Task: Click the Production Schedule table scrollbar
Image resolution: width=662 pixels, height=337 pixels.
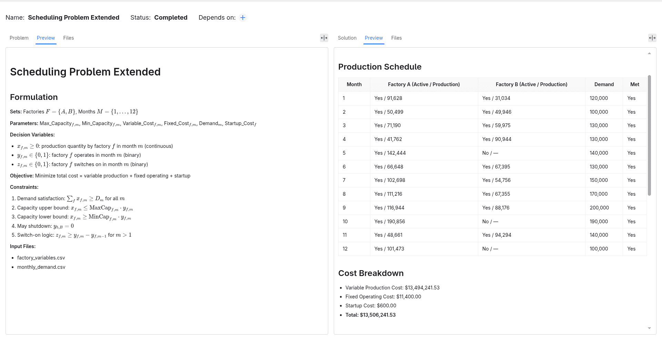Action: (x=650, y=135)
